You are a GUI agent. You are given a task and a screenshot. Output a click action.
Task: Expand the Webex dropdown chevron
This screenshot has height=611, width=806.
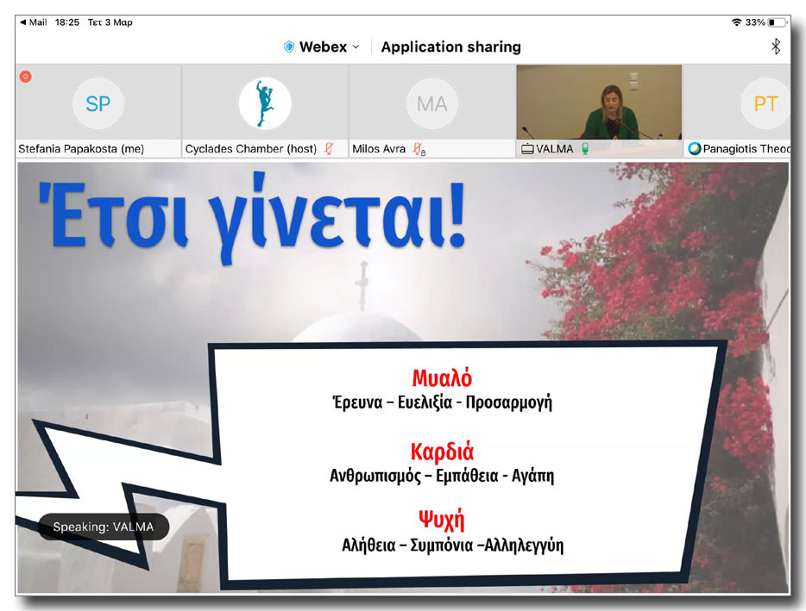[356, 47]
